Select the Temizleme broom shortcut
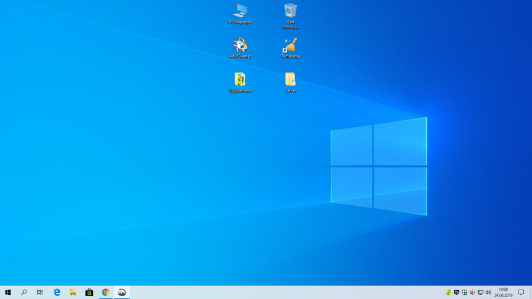 point(290,48)
